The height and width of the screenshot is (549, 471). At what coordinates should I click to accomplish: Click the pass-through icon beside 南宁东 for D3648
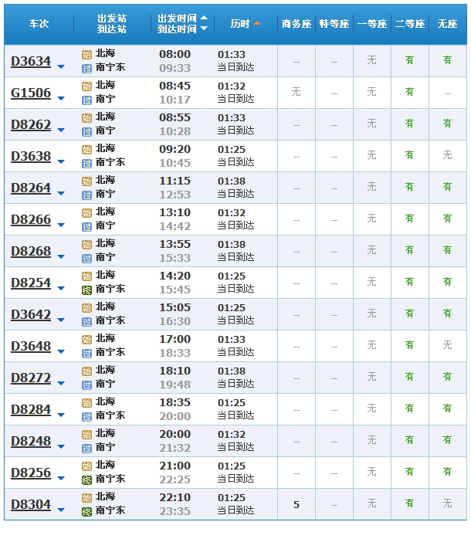pos(86,353)
